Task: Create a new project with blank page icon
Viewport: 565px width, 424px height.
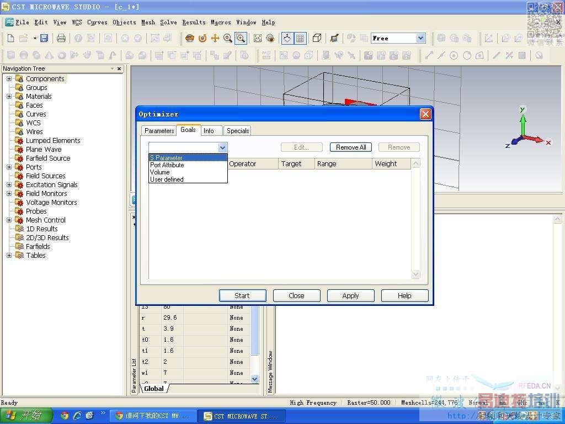Action: [10, 38]
